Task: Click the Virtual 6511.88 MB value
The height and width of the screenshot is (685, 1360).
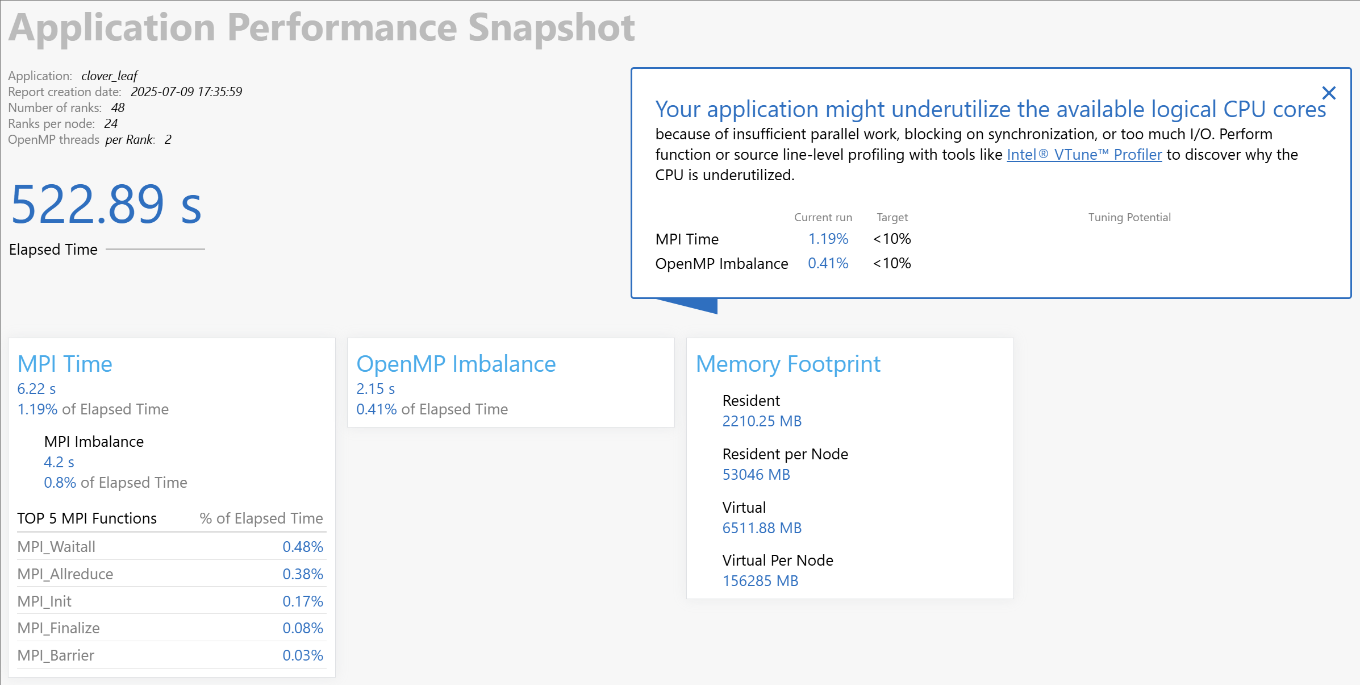Action: [762, 528]
